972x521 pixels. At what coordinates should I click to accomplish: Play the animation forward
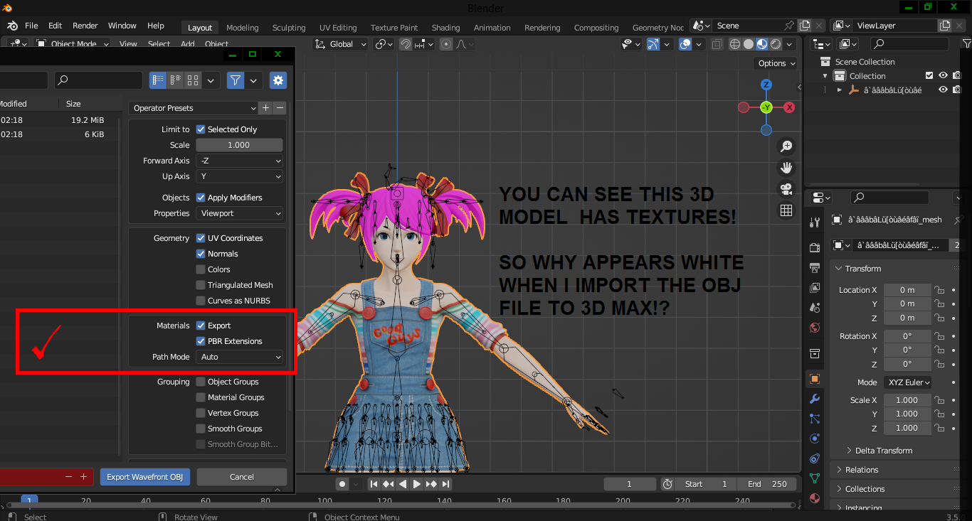pyautogui.click(x=417, y=484)
